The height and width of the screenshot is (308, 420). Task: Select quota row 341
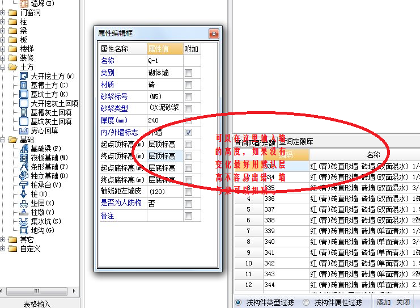(x=327, y=252)
